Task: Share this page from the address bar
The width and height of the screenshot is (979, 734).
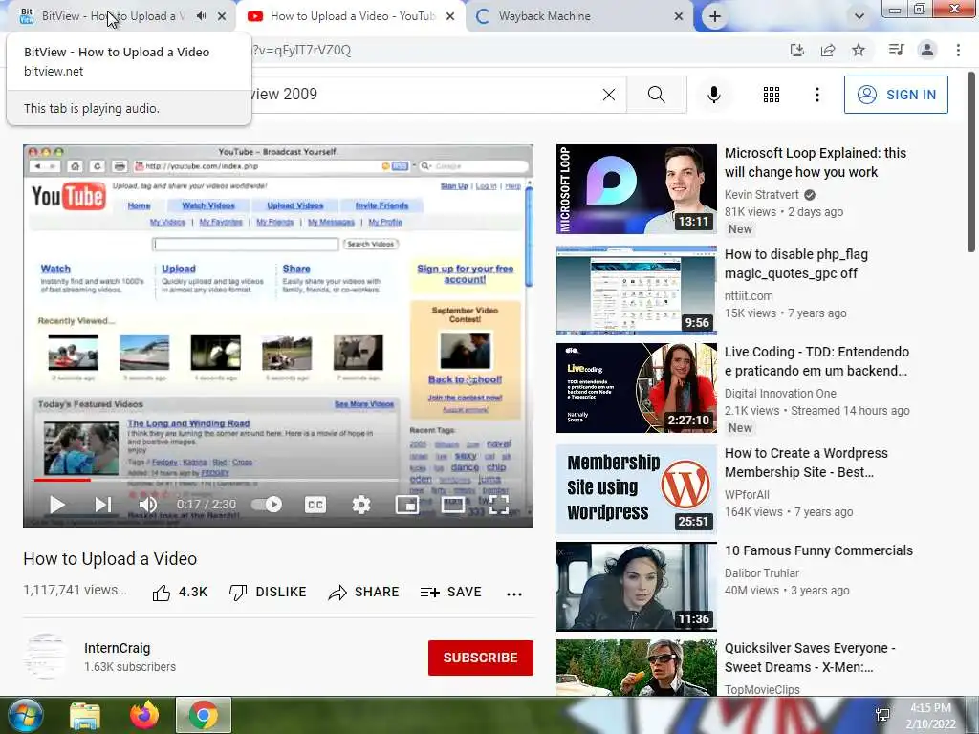Action: tap(828, 50)
